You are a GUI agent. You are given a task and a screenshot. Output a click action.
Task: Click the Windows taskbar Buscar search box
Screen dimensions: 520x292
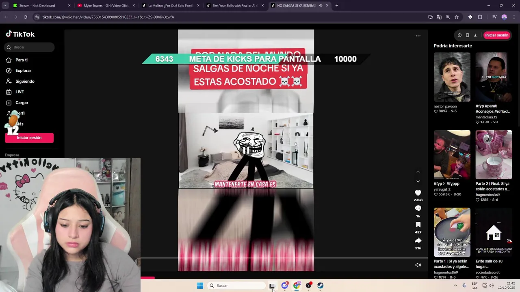(237, 286)
